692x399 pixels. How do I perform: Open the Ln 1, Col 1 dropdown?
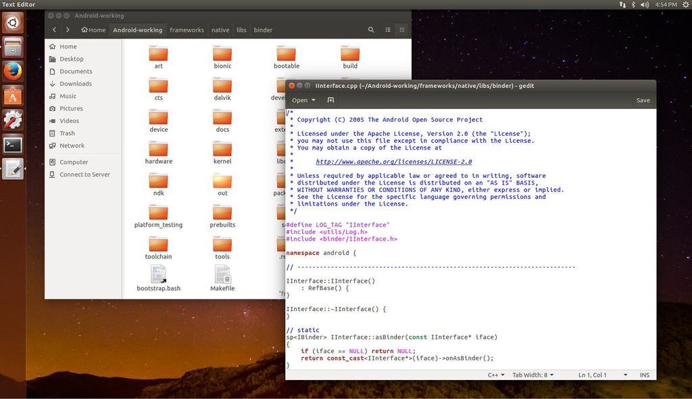(x=597, y=375)
